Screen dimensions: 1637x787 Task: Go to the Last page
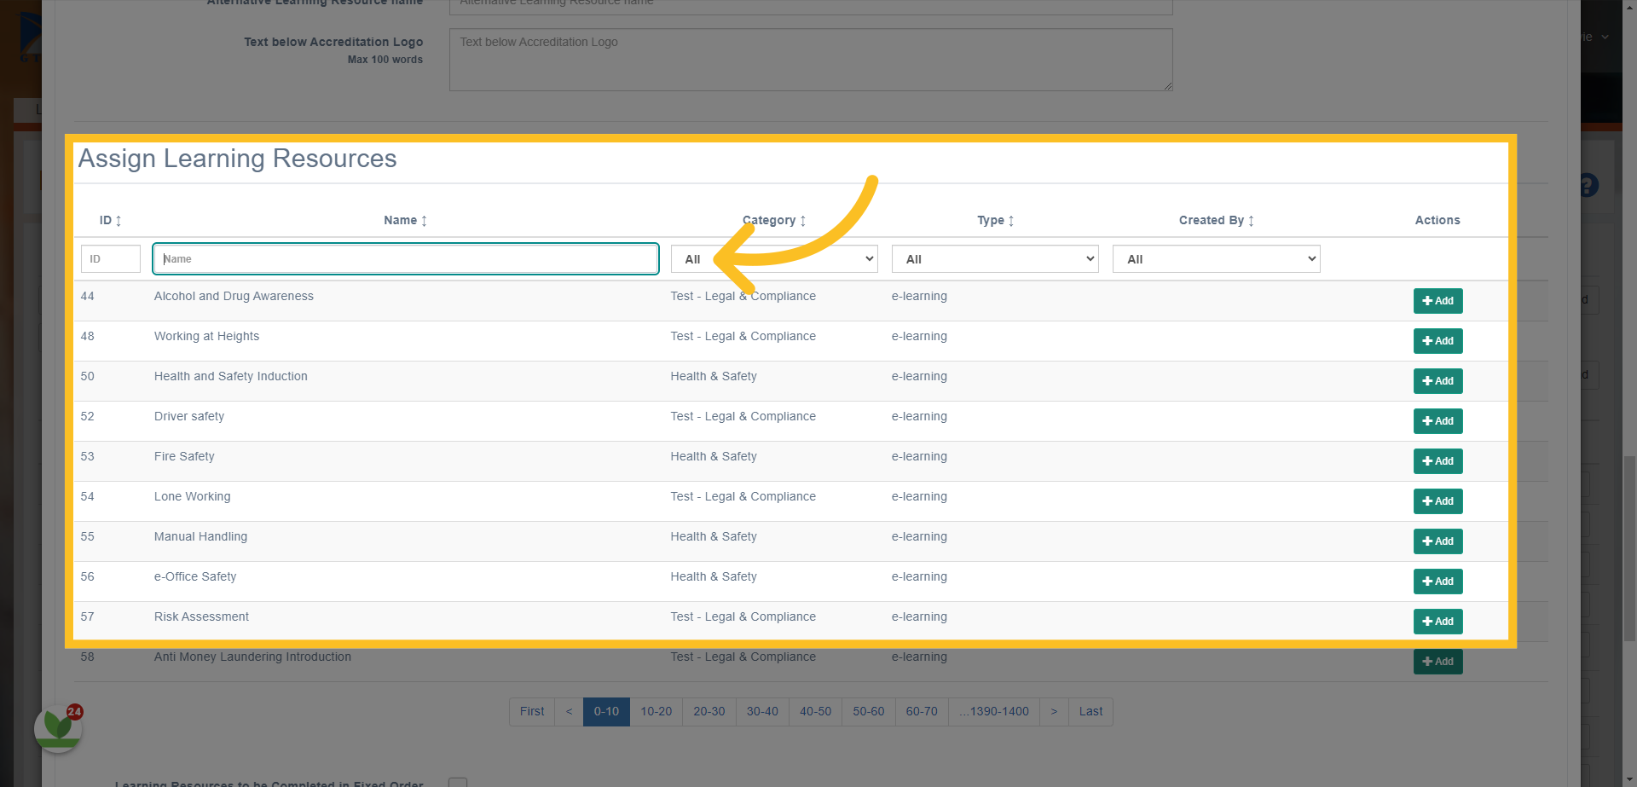coord(1090,712)
